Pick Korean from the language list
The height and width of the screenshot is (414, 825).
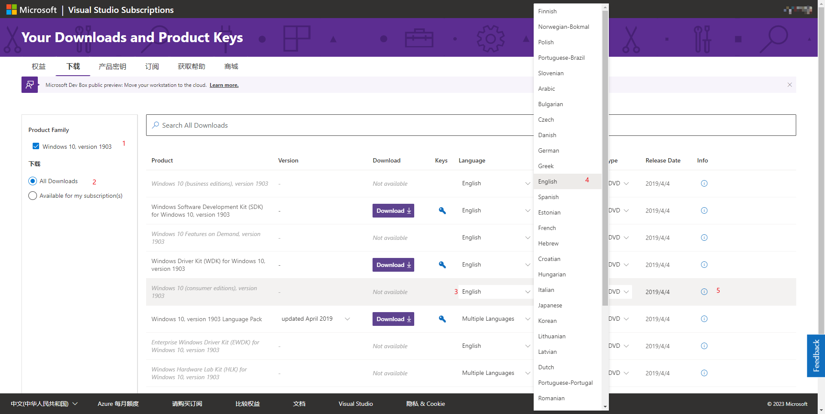pyautogui.click(x=567, y=321)
